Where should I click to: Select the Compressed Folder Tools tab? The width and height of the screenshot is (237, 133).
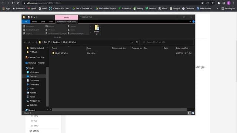pos(67,21)
